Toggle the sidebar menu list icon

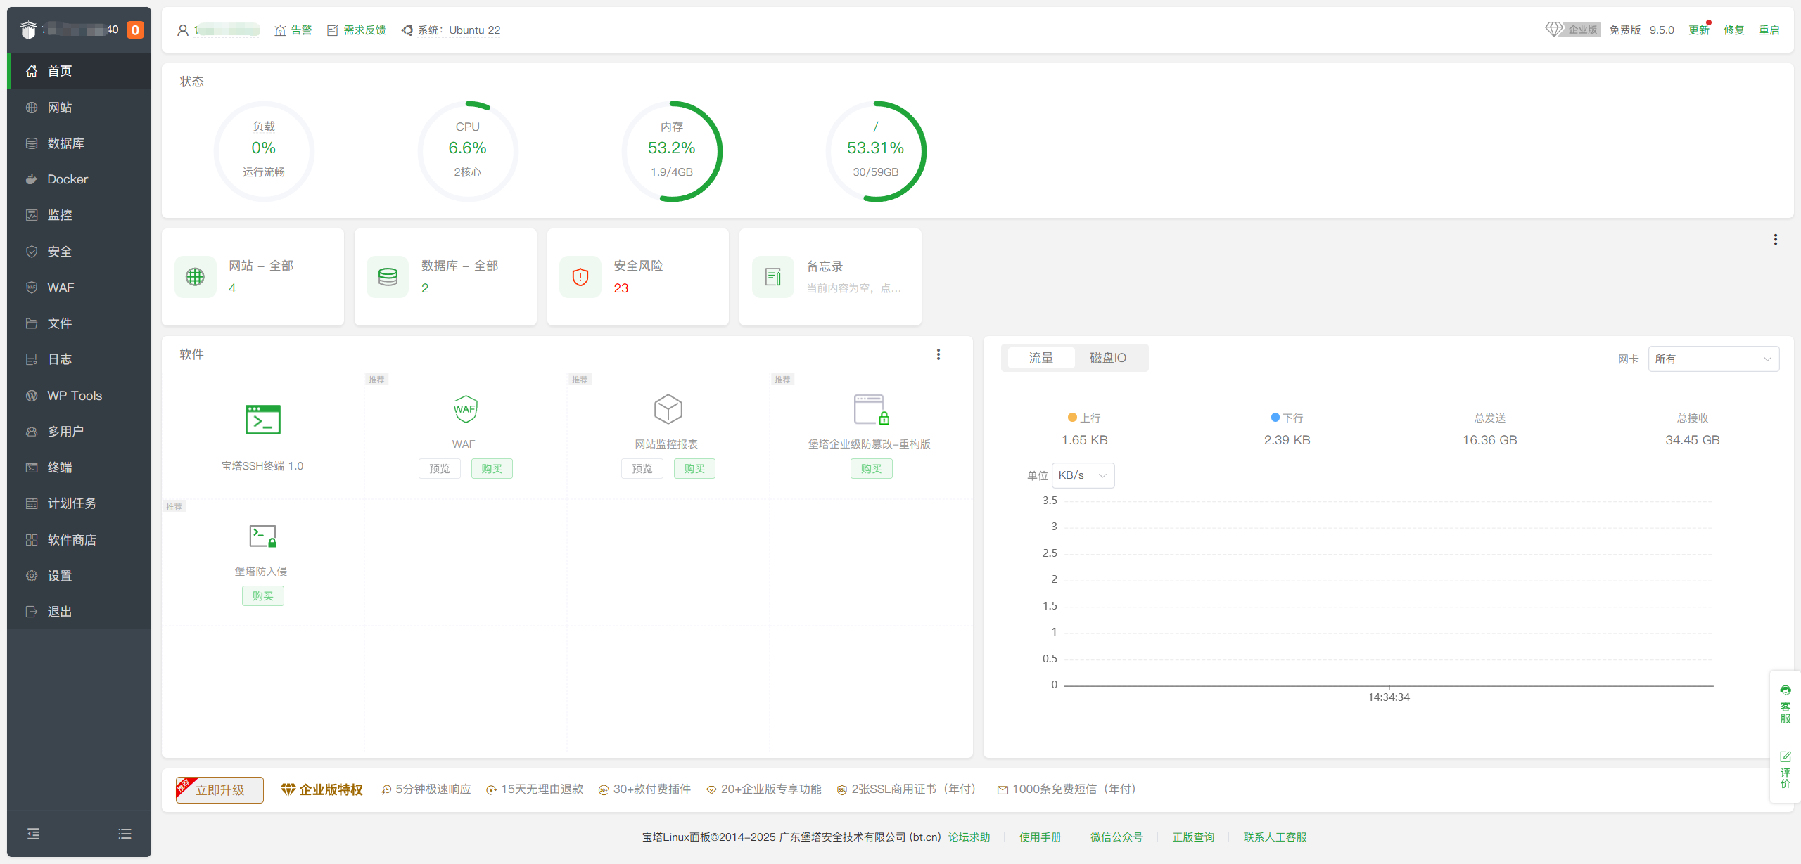[125, 834]
